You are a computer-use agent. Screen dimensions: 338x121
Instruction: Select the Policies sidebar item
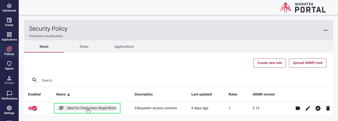coord(9,51)
